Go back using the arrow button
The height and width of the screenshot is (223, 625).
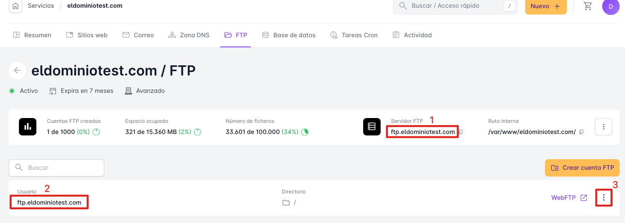pos(17,71)
